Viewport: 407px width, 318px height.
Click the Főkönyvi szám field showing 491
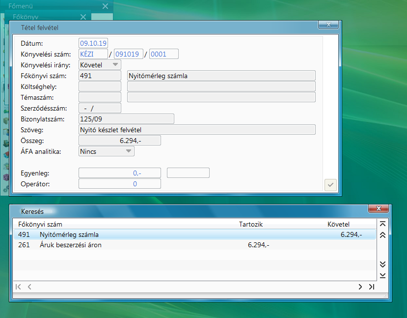pyautogui.click(x=100, y=76)
